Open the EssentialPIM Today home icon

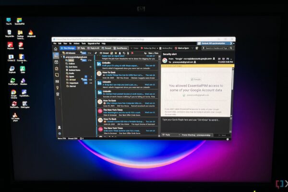coord(56,49)
